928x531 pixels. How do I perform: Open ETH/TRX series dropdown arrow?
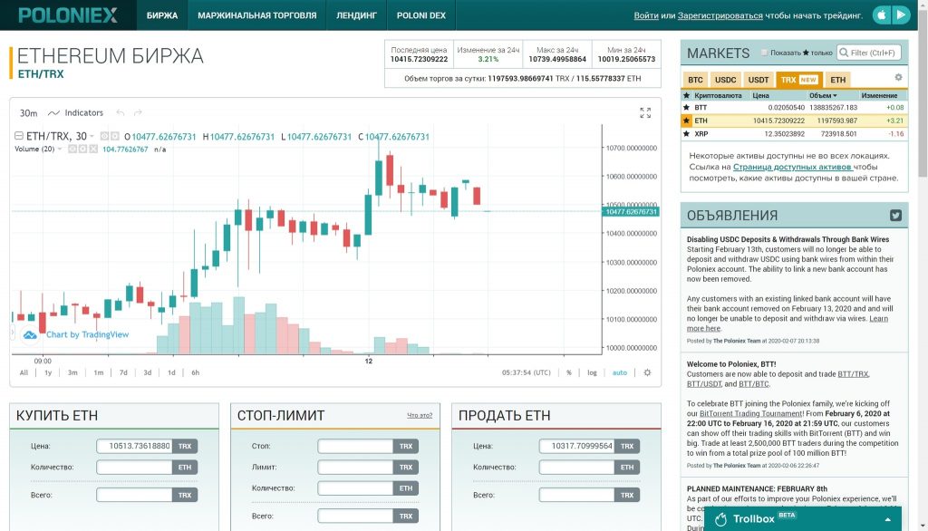pos(92,137)
